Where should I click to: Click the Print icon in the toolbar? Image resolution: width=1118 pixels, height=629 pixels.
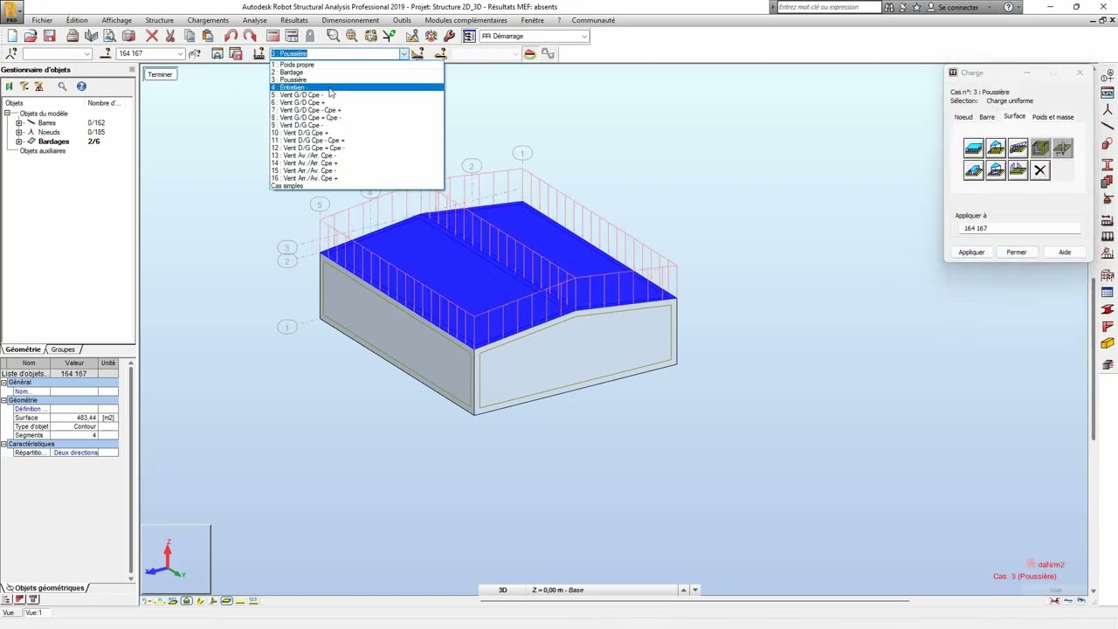[x=72, y=36]
